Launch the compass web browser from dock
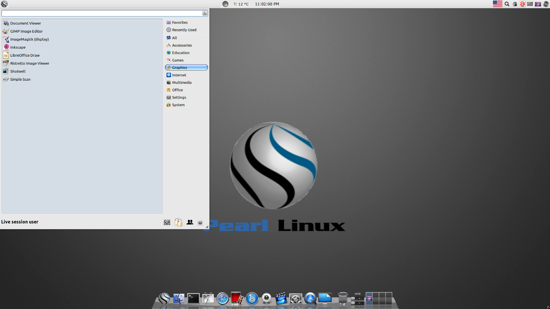The image size is (550, 309). click(x=222, y=298)
